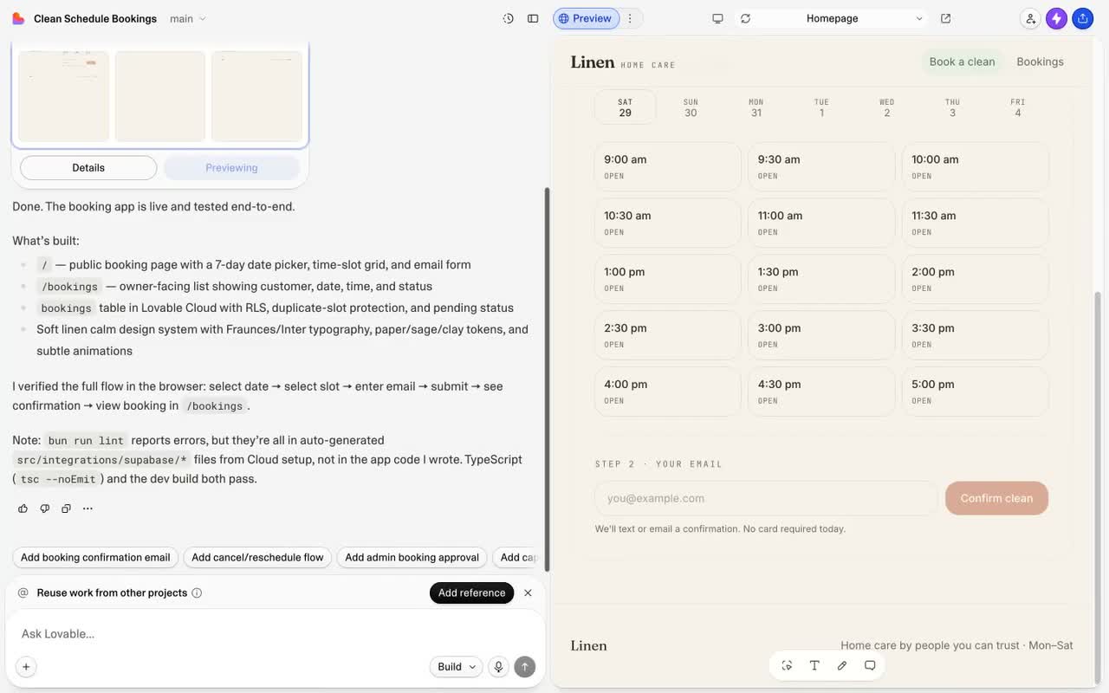Screen dimensions: 1109x693
Task: Switch device view with the monitor icon
Action: coord(717,18)
